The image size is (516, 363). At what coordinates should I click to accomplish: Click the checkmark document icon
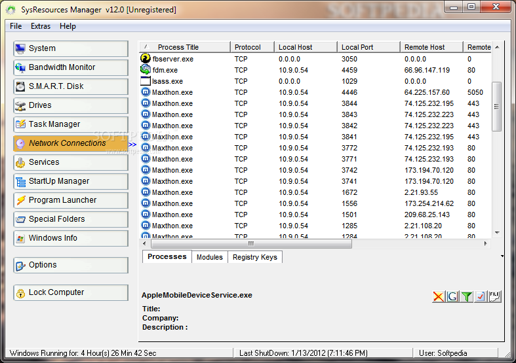pos(481,296)
